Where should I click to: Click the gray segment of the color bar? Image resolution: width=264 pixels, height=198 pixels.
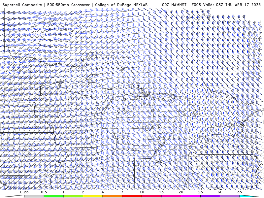coord(34,196)
